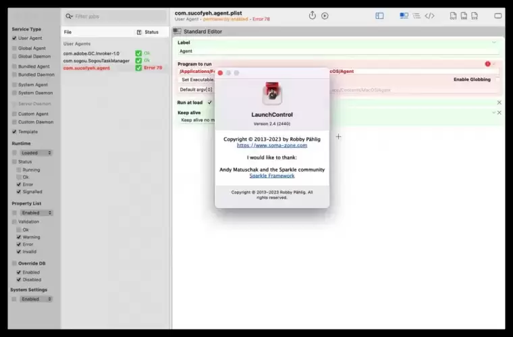Viewport: 513px width, 337px height.
Task: Start the job with the play icon
Action: click(x=325, y=16)
